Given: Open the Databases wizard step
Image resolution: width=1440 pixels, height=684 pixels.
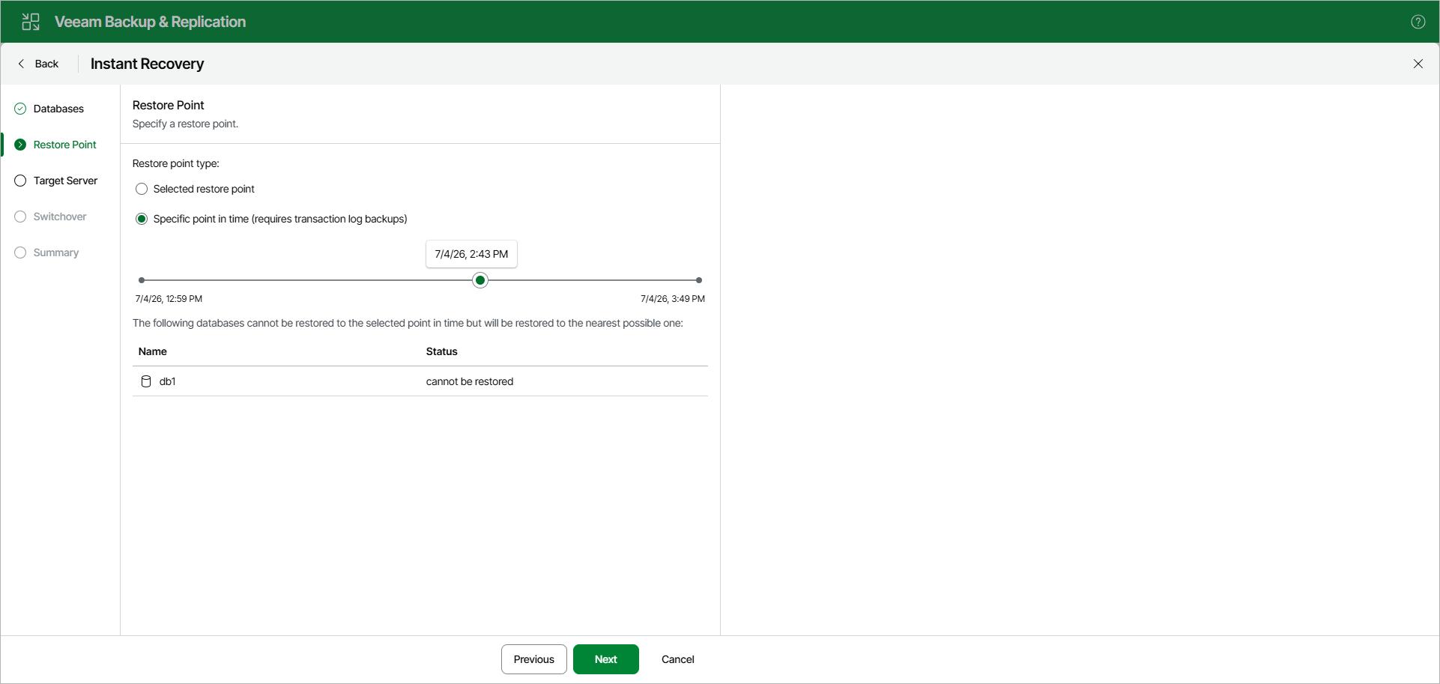Looking at the screenshot, I should pyautogui.click(x=58, y=109).
